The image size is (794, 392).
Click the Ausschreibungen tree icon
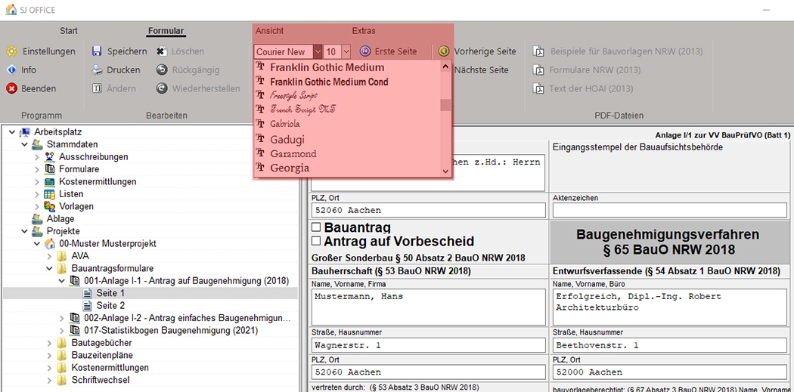pyautogui.click(x=50, y=157)
